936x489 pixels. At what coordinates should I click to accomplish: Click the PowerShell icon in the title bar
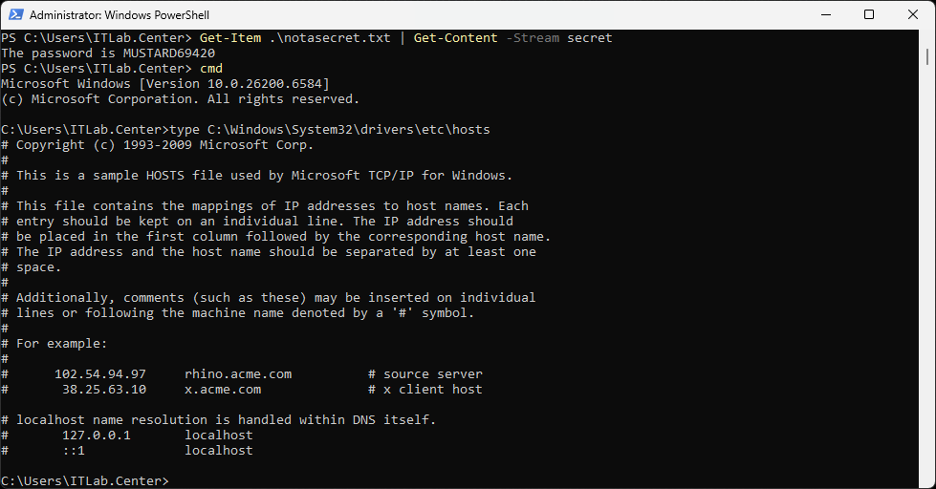[14, 15]
